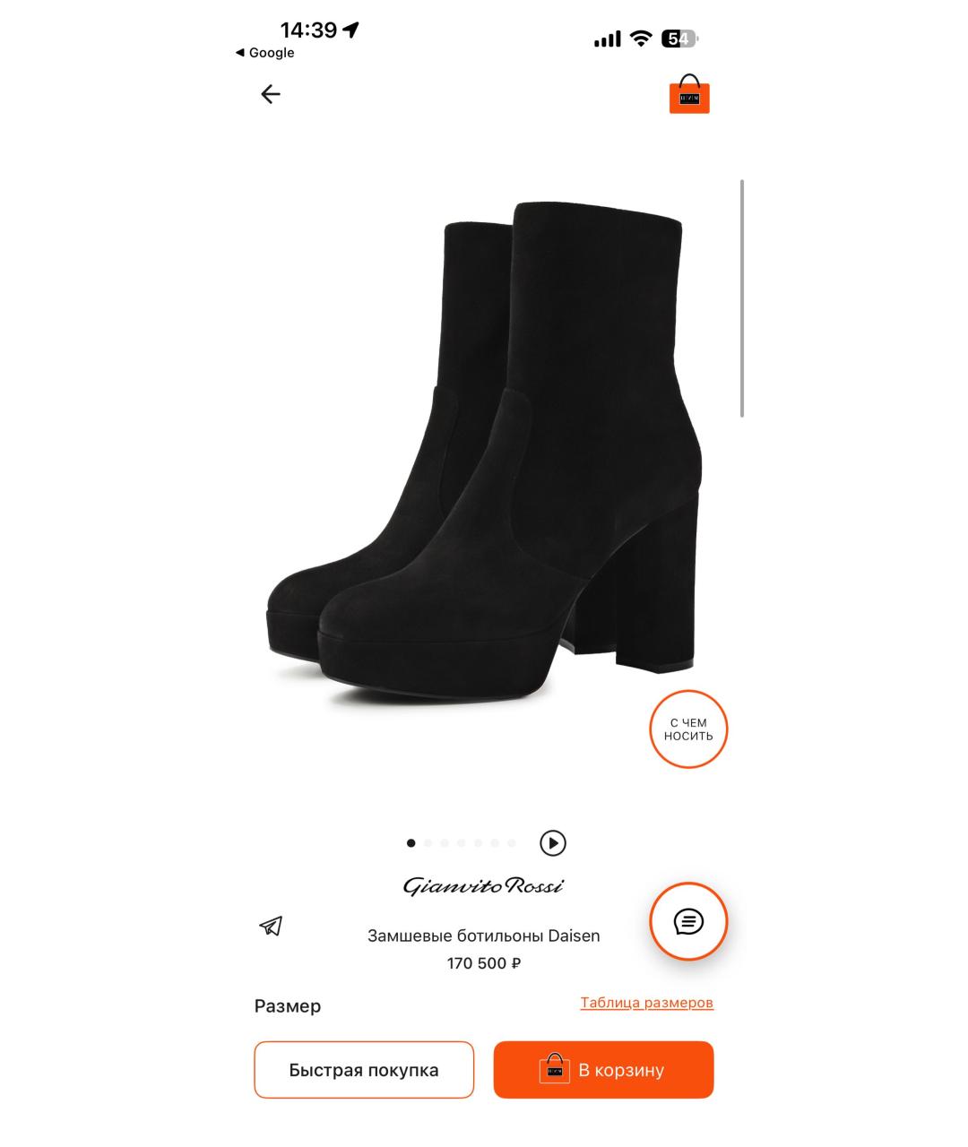Click the vertical scrollbar indicator
Viewport: 968px width, 1147px height.
tap(742, 298)
